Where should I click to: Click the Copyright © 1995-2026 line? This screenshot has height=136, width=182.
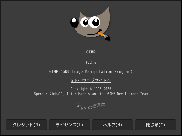[x=91, y=89]
